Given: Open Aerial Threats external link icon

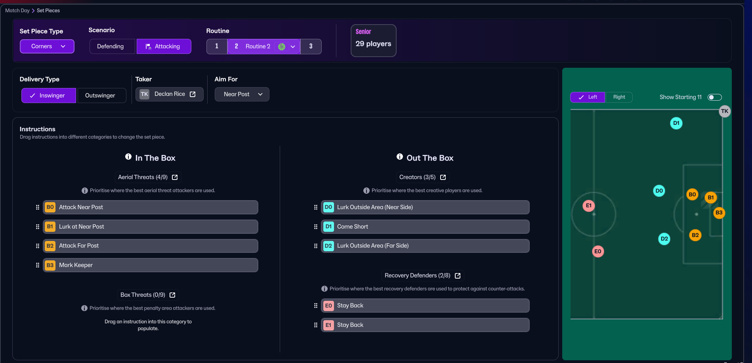Looking at the screenshot, I should click(x=175, y=178).
